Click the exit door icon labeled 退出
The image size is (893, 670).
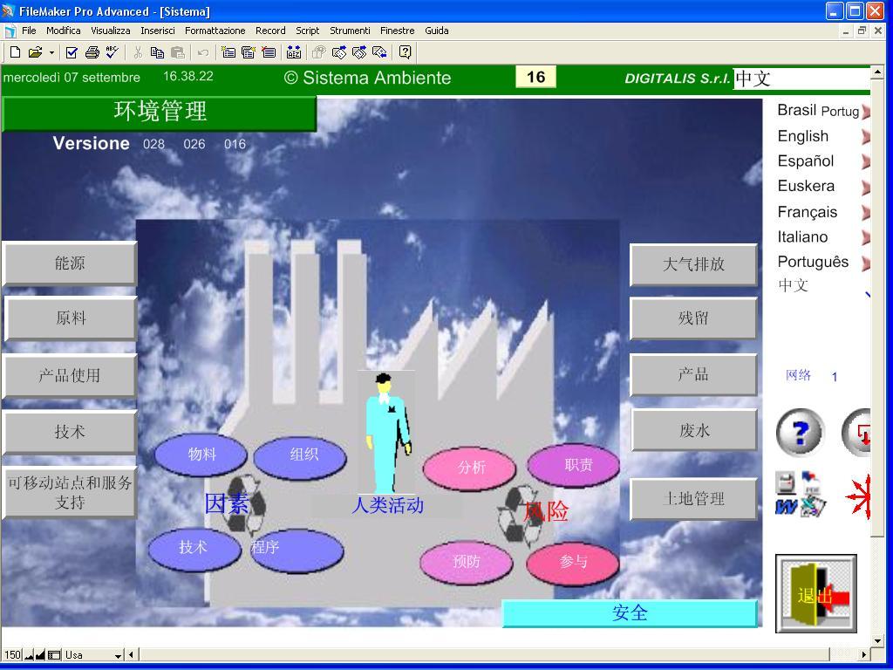(x=815, y=593)
